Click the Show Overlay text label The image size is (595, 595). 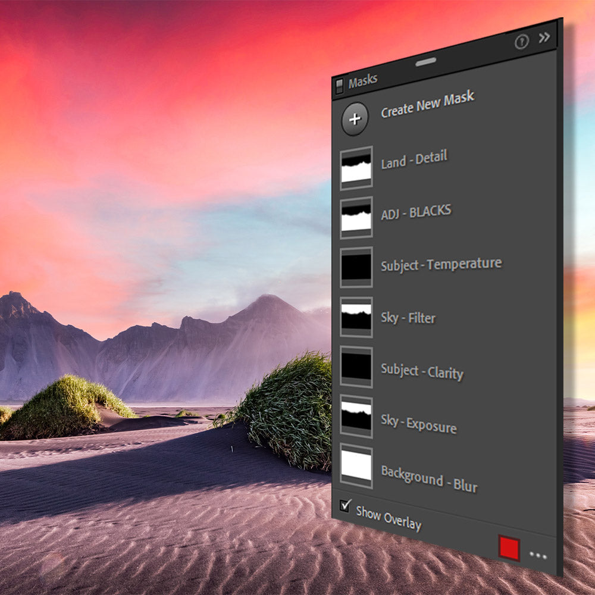389,518
